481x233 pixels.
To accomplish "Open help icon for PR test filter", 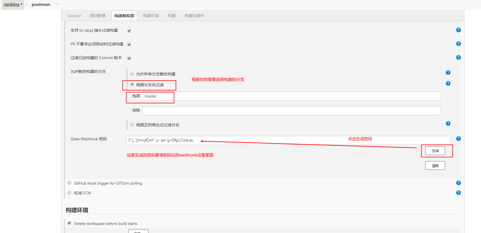I will point(458,44).
